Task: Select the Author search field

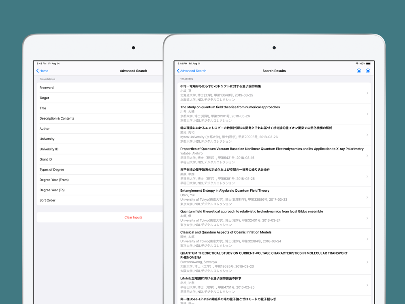Action: [100, 128]
